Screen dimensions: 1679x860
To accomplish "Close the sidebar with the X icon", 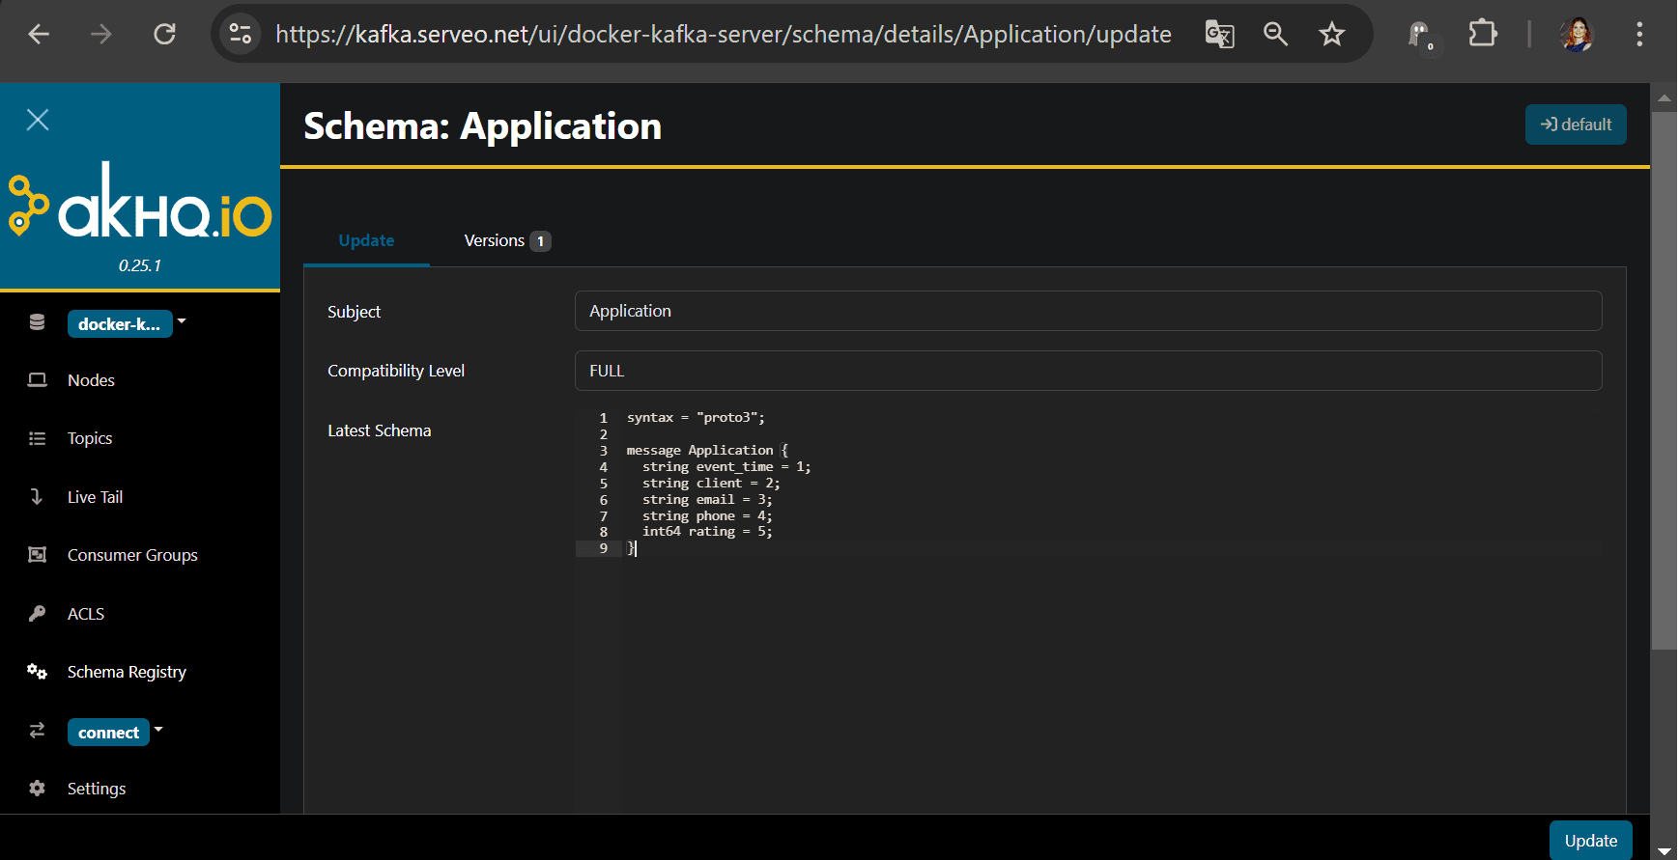I will pyautogui.click(x=38, y=120).
